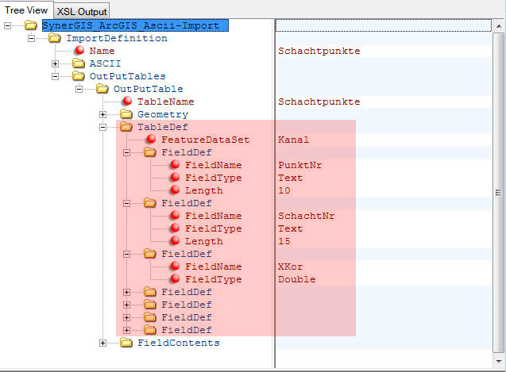Expand the ASCII node
The height and width of the screenshot is (372, 506).
[55, 63]
